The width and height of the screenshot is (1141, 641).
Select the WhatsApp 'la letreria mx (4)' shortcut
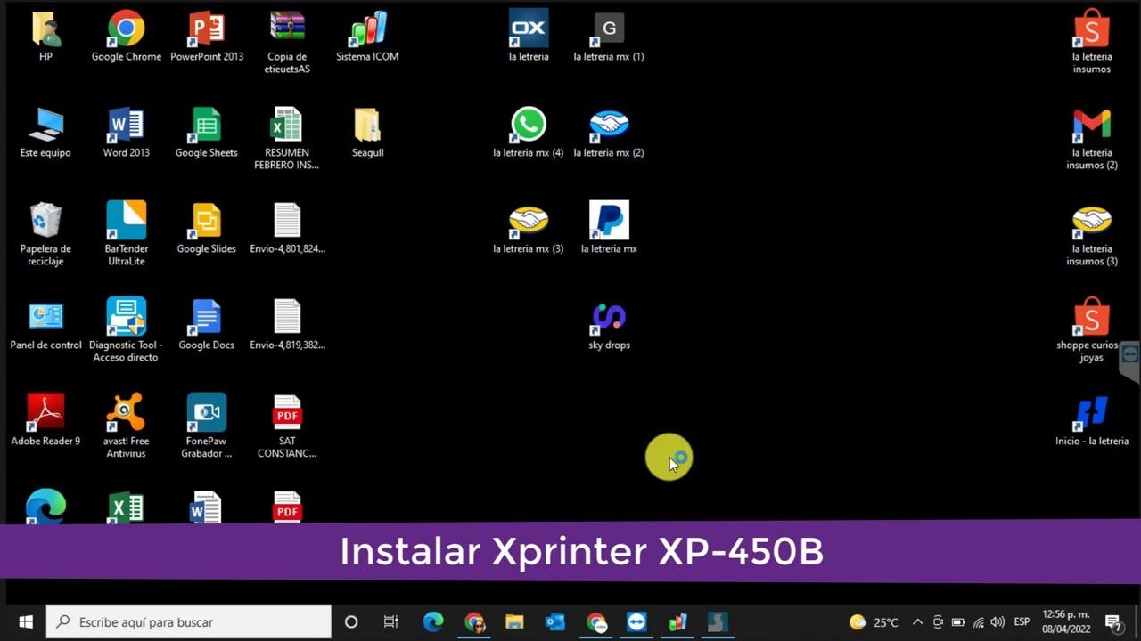point(529,133)
